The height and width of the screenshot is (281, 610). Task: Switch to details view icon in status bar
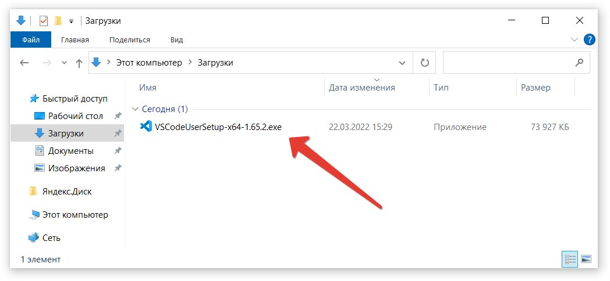pyautogui.click(x=570, y=259)
